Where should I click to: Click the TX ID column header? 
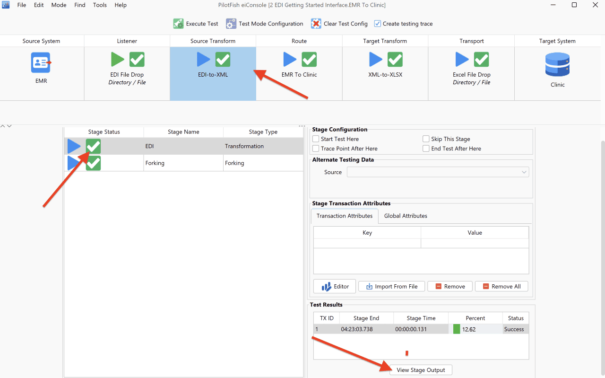point(327,318)
